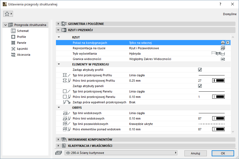The image size is (239, 159).
Task: Collapse the Rzut i Przekrój panel
Action: pyautogui.click(x=58, y=30)
